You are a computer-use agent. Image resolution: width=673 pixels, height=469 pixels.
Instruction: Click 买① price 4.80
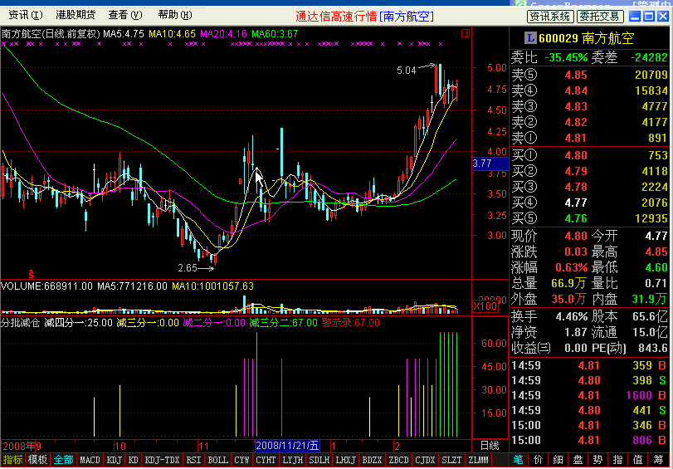tap(576, 155)
